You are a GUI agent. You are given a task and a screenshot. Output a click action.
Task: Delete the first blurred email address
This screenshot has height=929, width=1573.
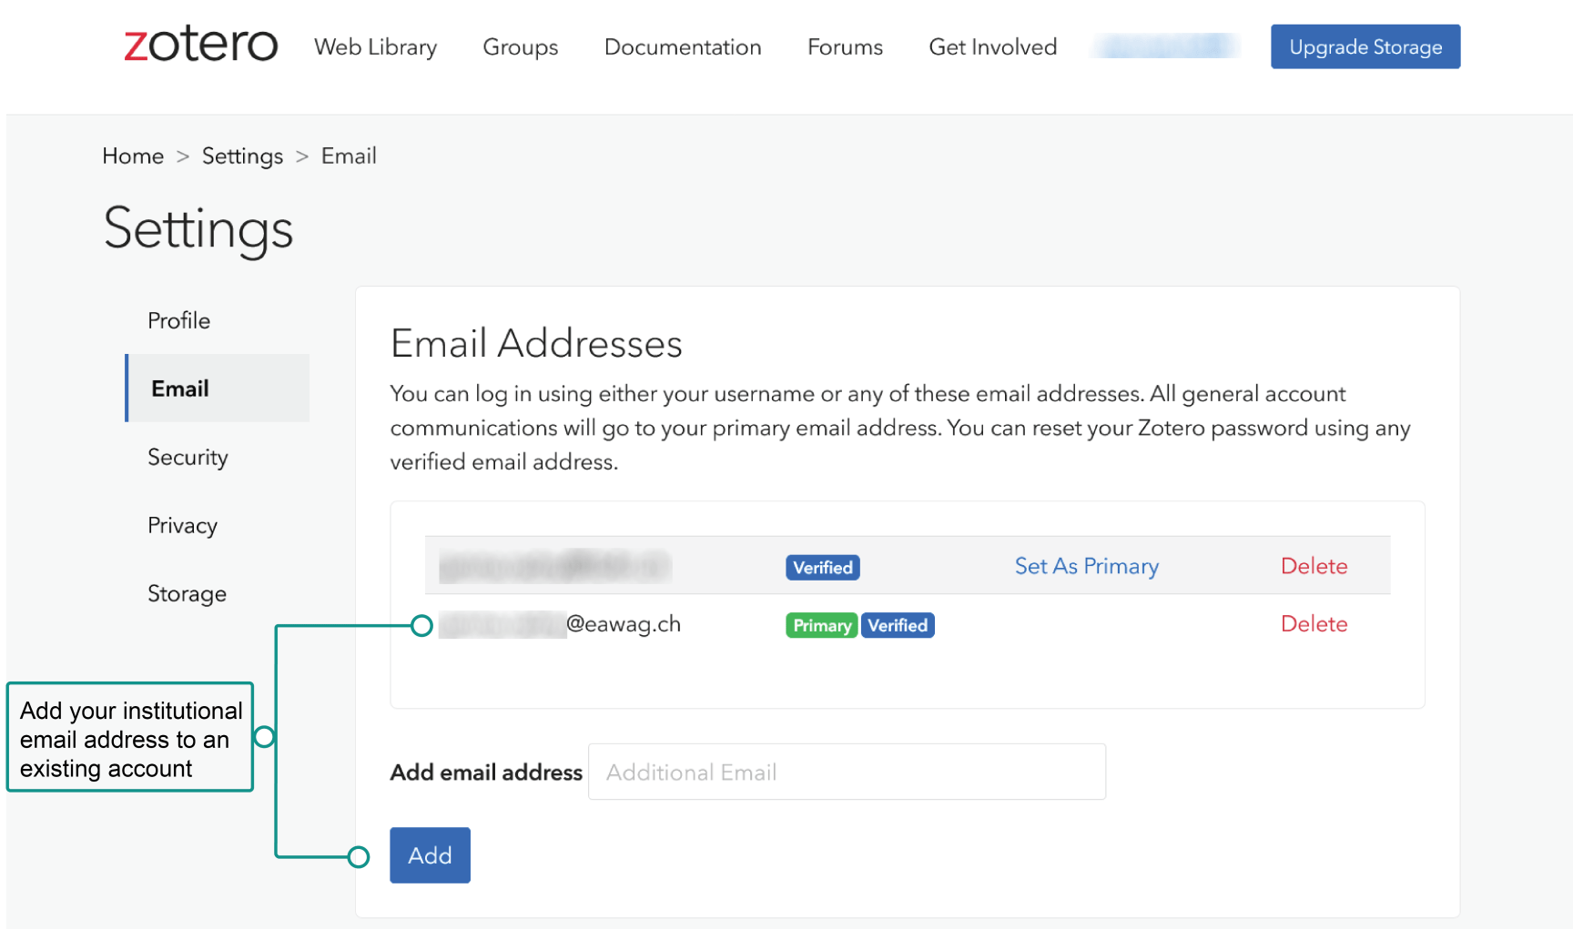(1314, 566)
